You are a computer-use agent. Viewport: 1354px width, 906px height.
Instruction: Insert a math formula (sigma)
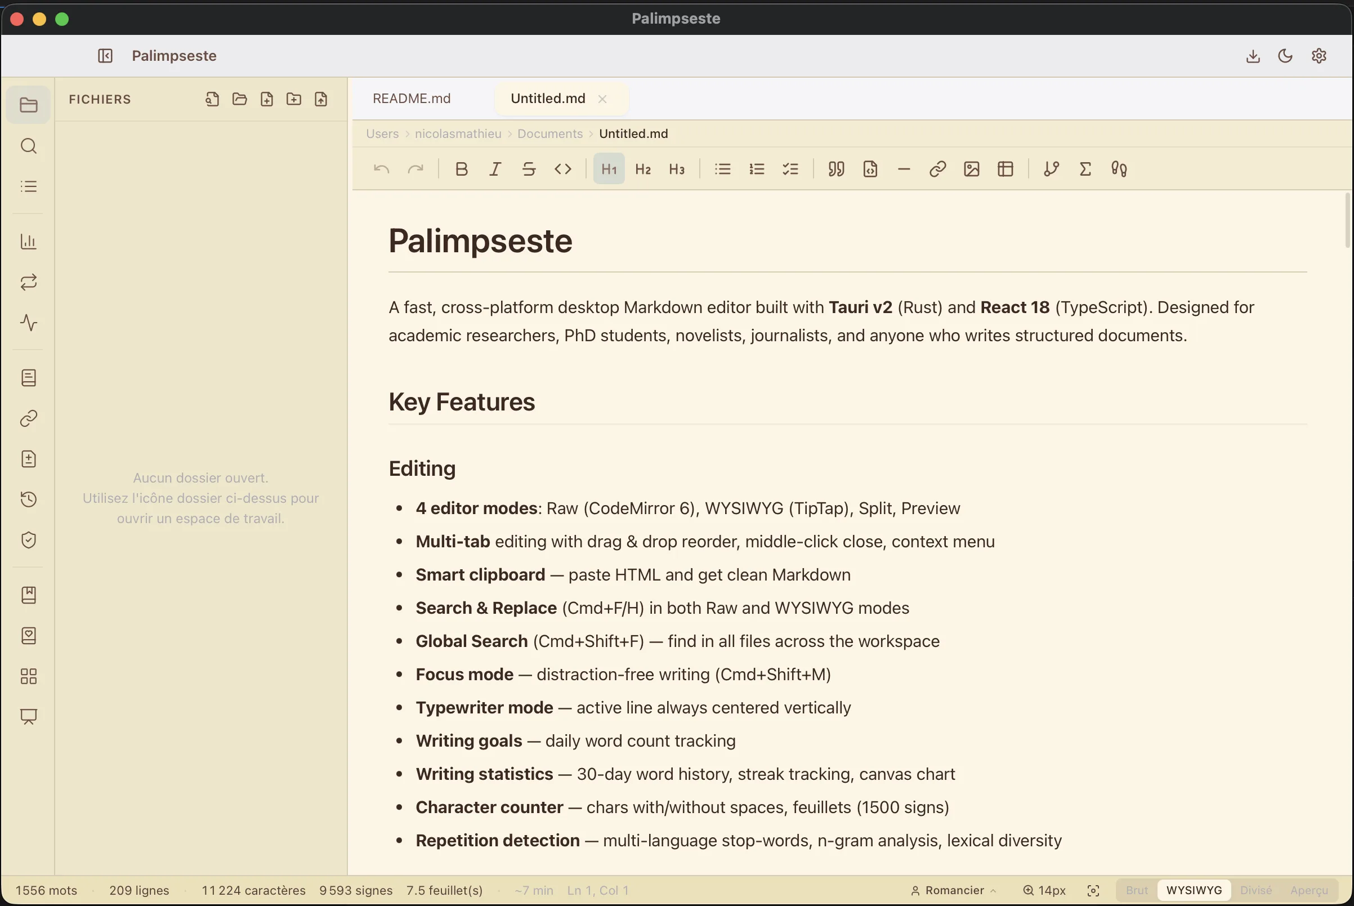[1085, 169]
